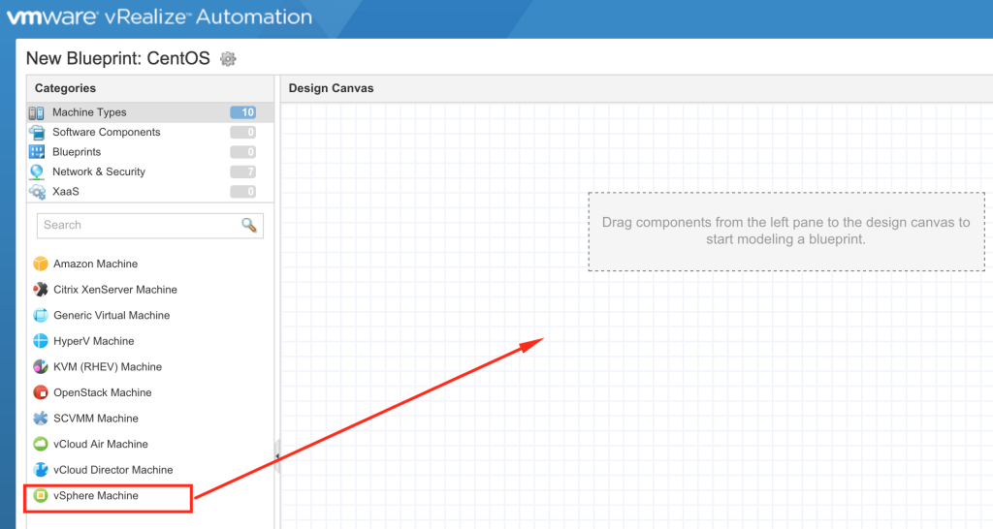This screenshot has width=993, height=529.
Task: Open the Network & Security category
Action: pyautogui.click(x=98, y=171)
